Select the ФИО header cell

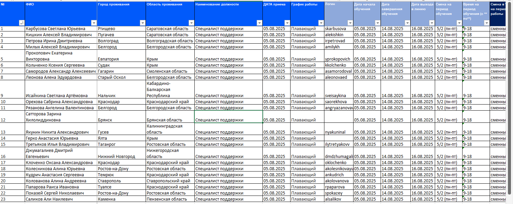[x=61, y=14]
